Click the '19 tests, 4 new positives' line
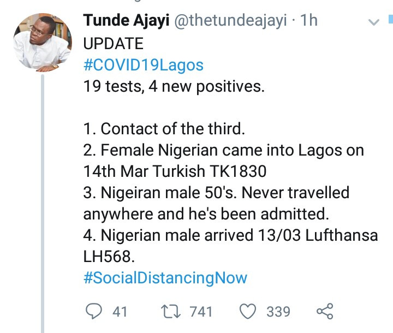Viewport: 393px width, 333px height. tap(174, 86)
